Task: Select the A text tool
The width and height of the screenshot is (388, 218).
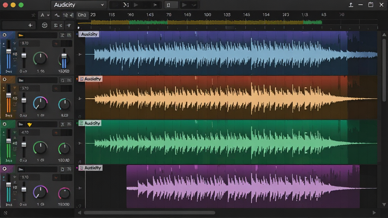Action: click(x=42, y=15)
